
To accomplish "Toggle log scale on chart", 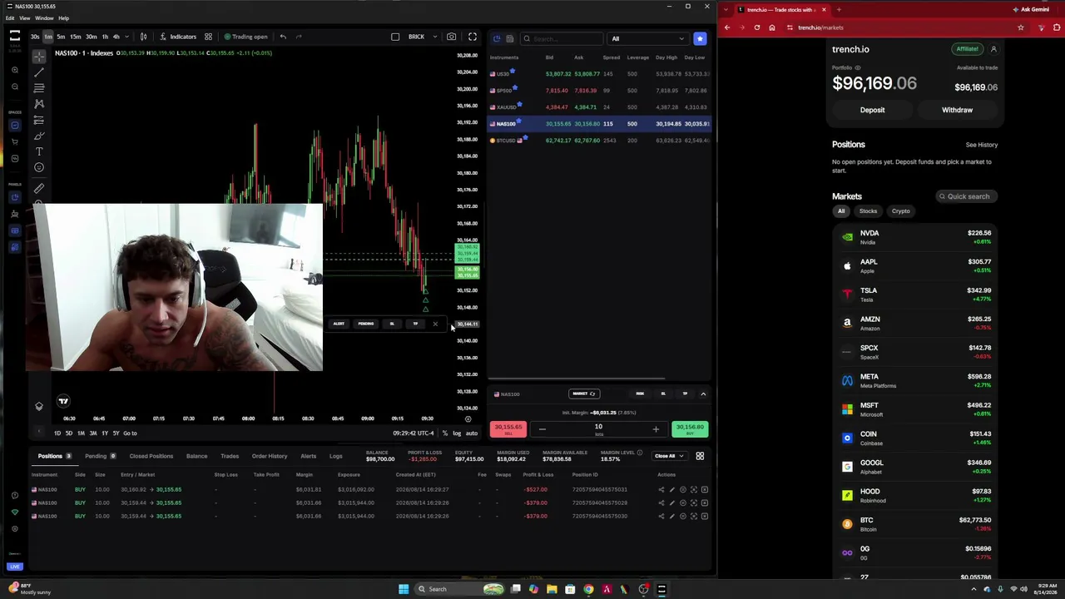I will tap(457, 433).
